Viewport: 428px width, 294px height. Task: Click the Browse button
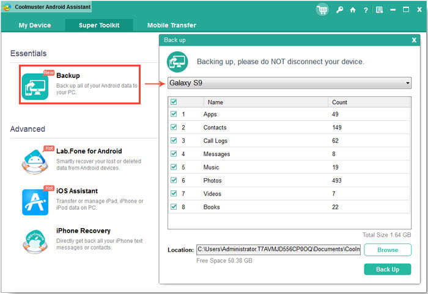point(387,249)
